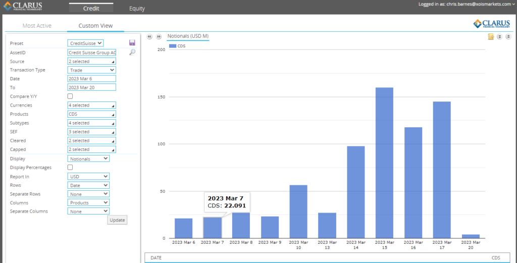Click the 2023 Mar 15 bar

384,163
